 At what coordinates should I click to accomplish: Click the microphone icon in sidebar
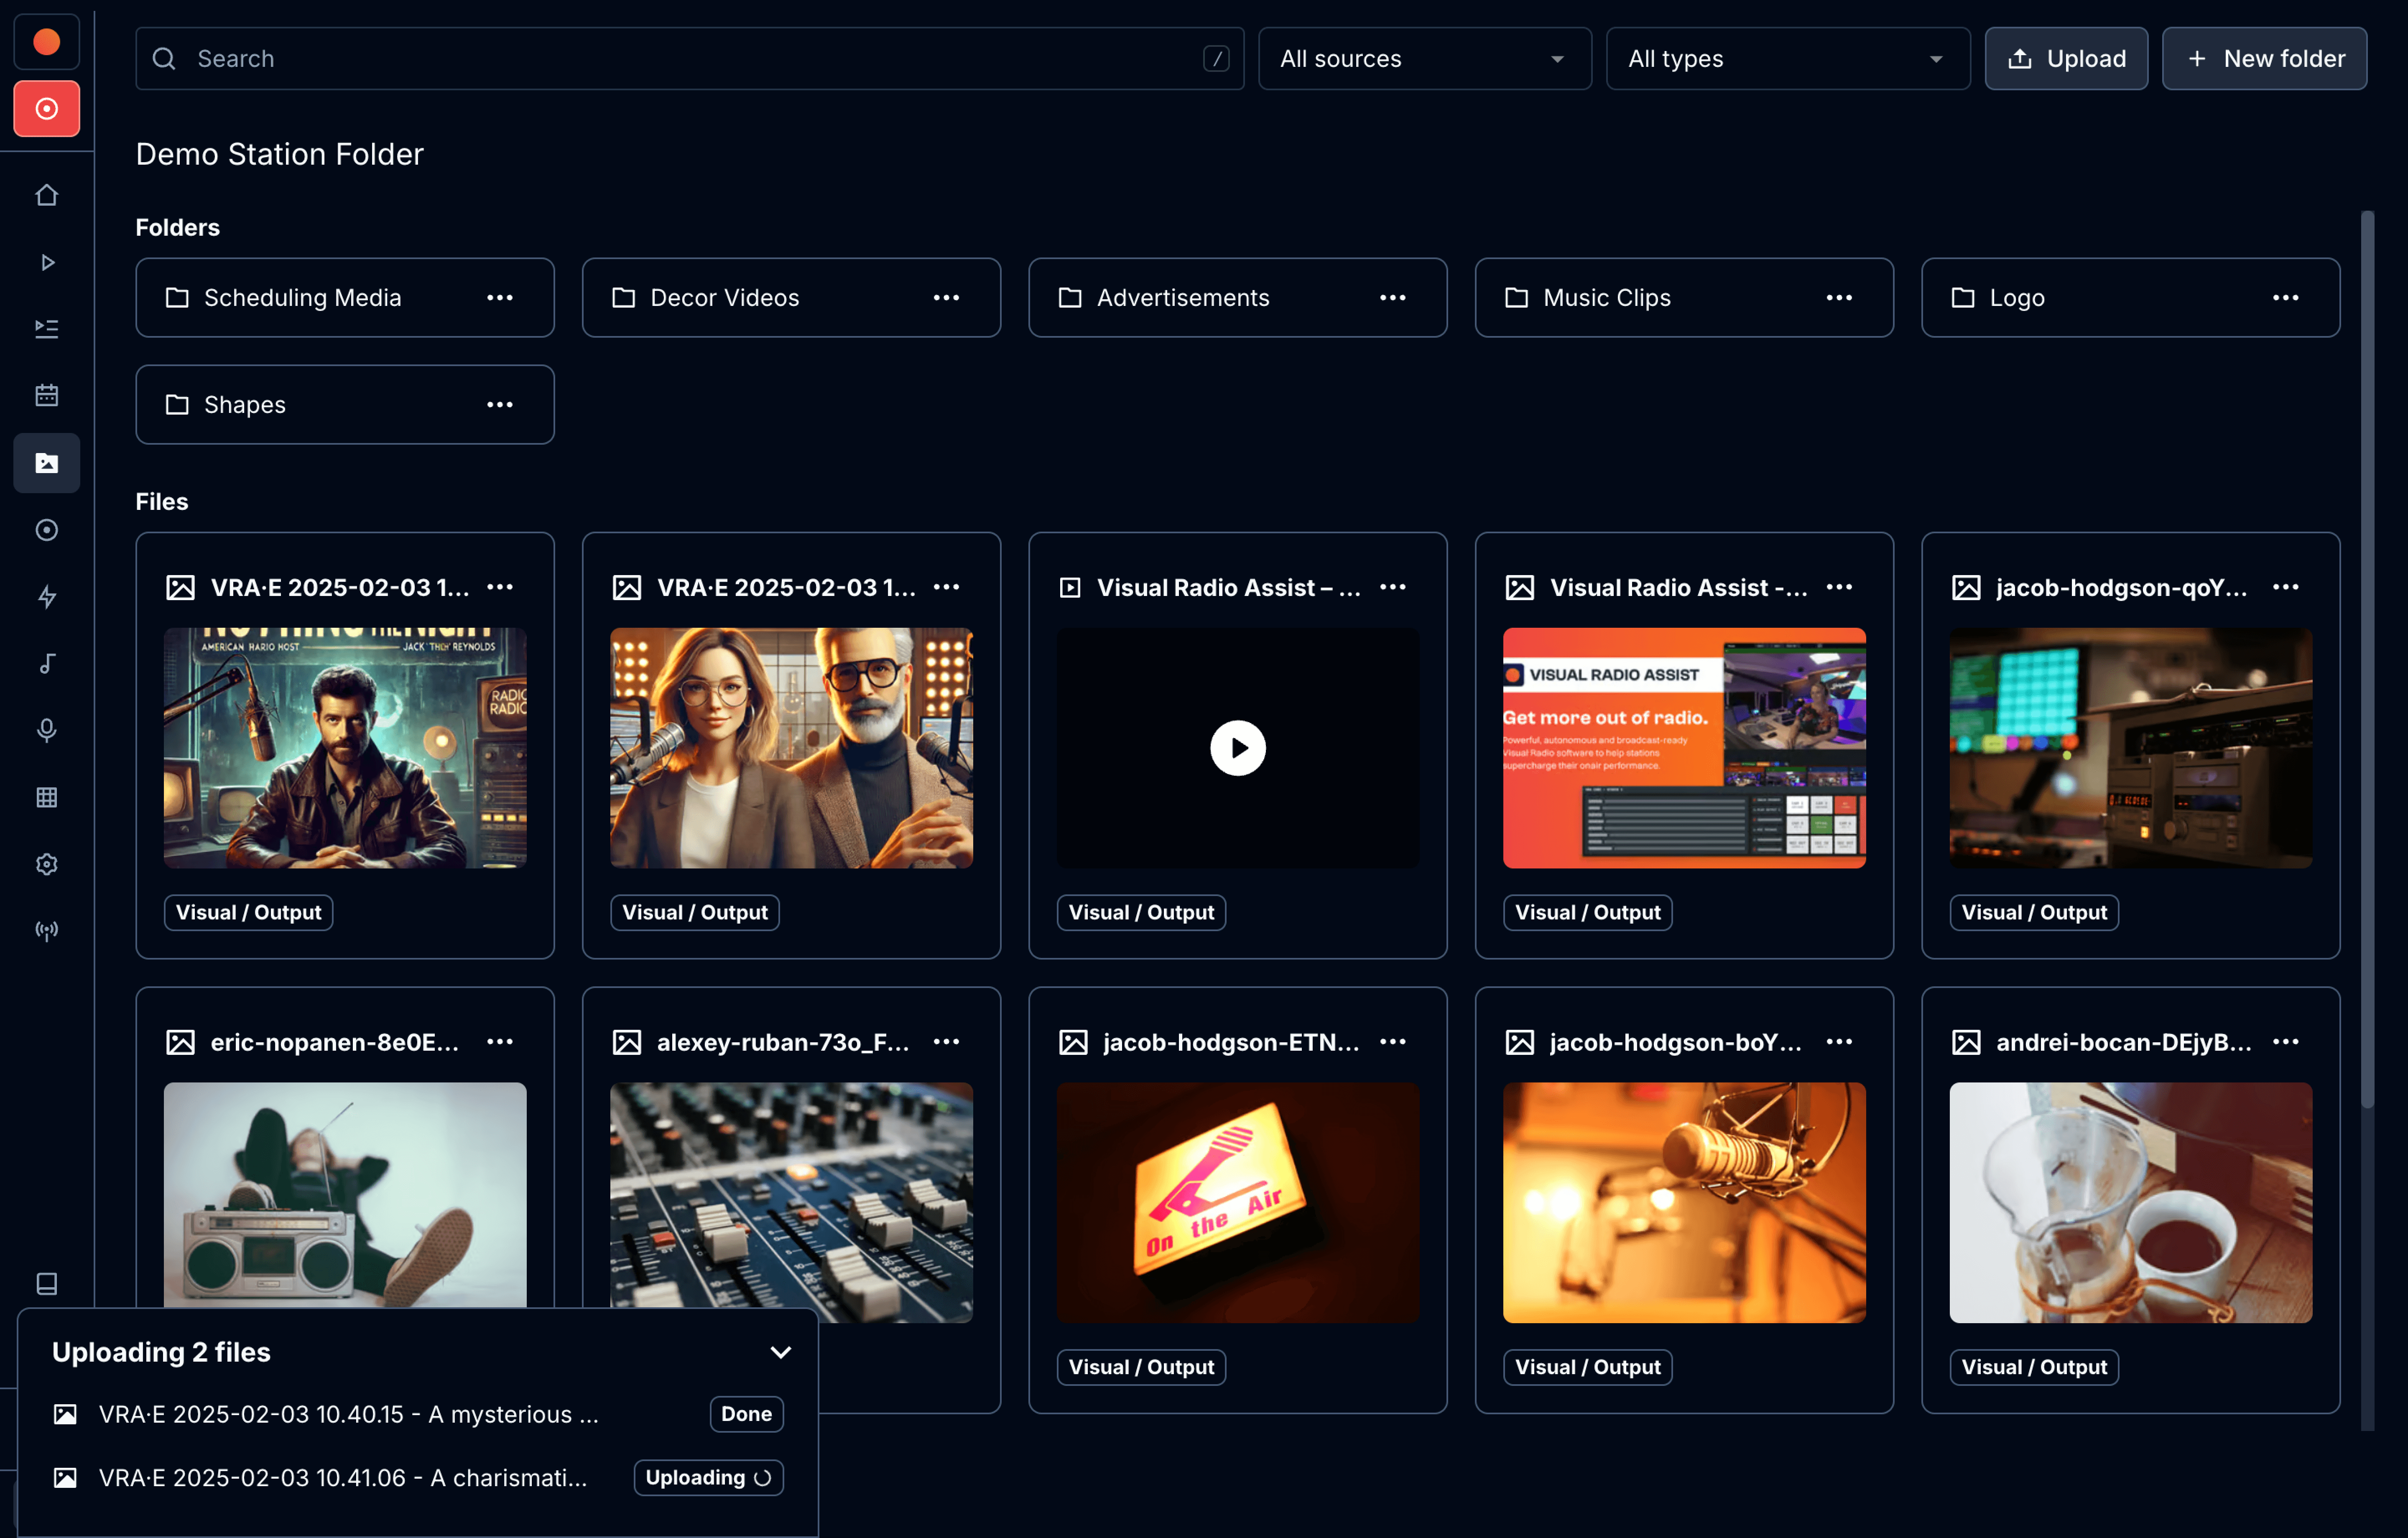(x=46, y=730)
